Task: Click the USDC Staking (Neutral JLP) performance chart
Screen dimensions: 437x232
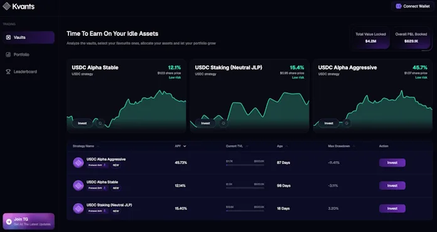Action: click(249, 110)
